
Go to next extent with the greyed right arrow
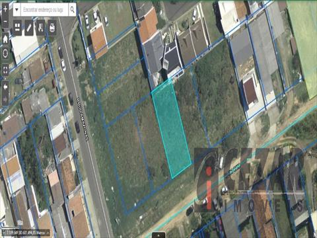5,100
